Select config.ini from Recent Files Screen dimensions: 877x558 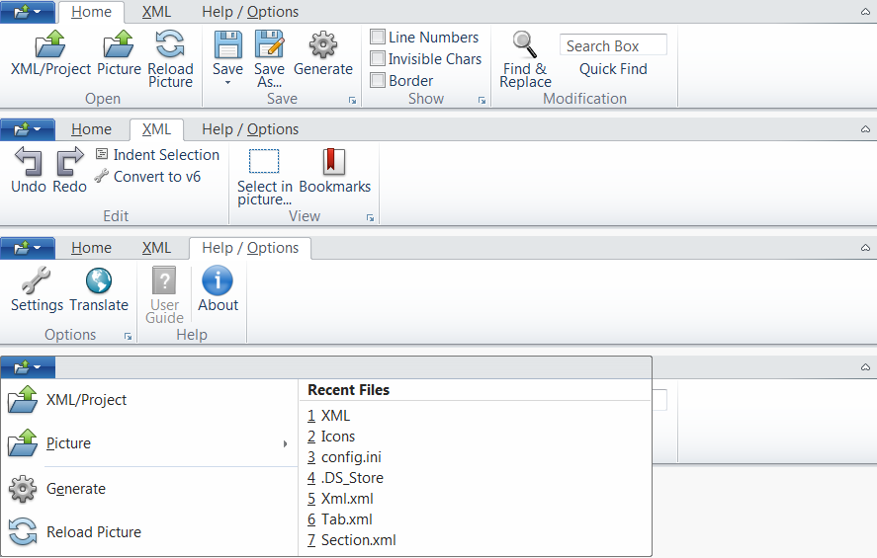351,457
